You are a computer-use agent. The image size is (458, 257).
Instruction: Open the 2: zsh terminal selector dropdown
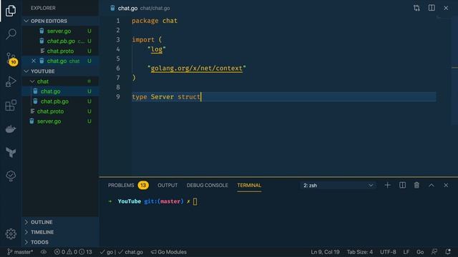tap(338, 186)
